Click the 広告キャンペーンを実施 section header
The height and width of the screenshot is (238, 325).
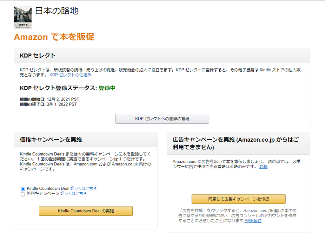(239, 144)
